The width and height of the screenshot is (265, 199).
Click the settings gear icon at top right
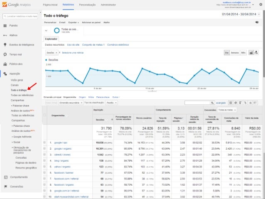coord(260,4)
